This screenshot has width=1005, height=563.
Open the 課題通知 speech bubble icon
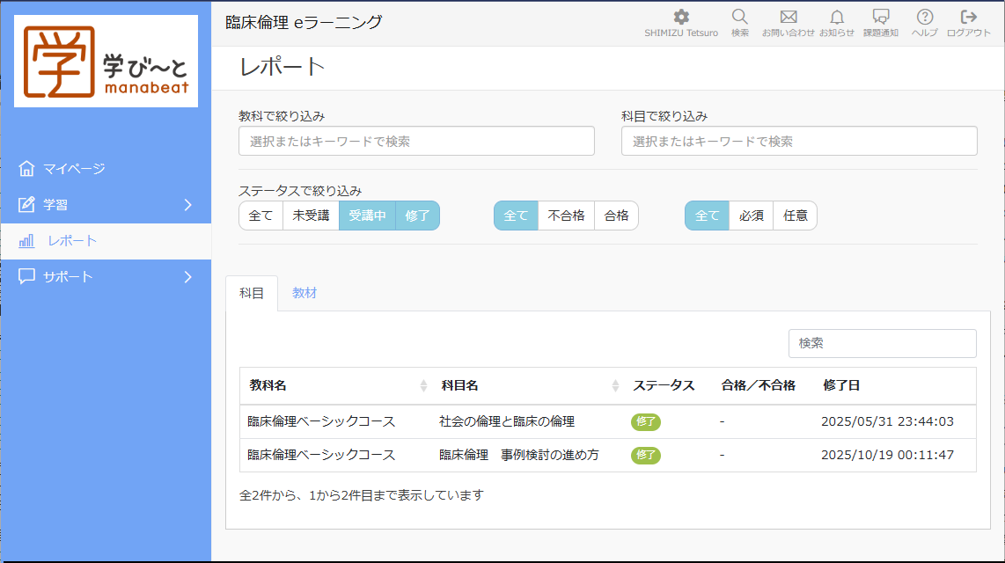coord(883,15)
